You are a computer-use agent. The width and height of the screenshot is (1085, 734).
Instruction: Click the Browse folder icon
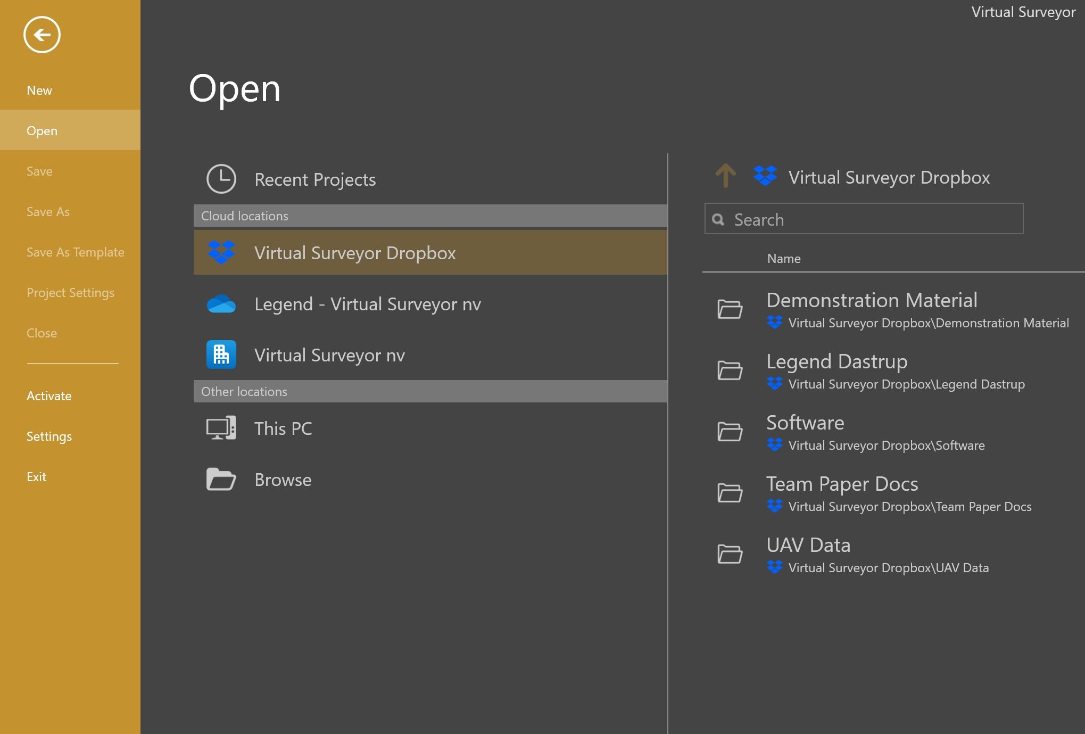(221, 480)
